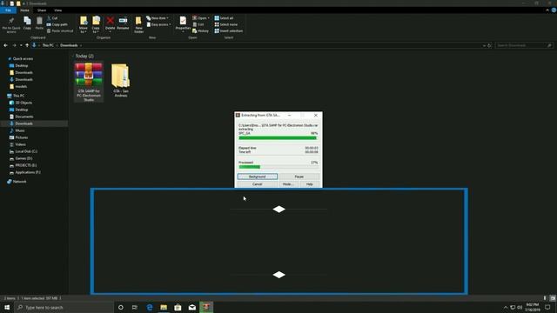Click the Processed total progress bar

[278, 167]
